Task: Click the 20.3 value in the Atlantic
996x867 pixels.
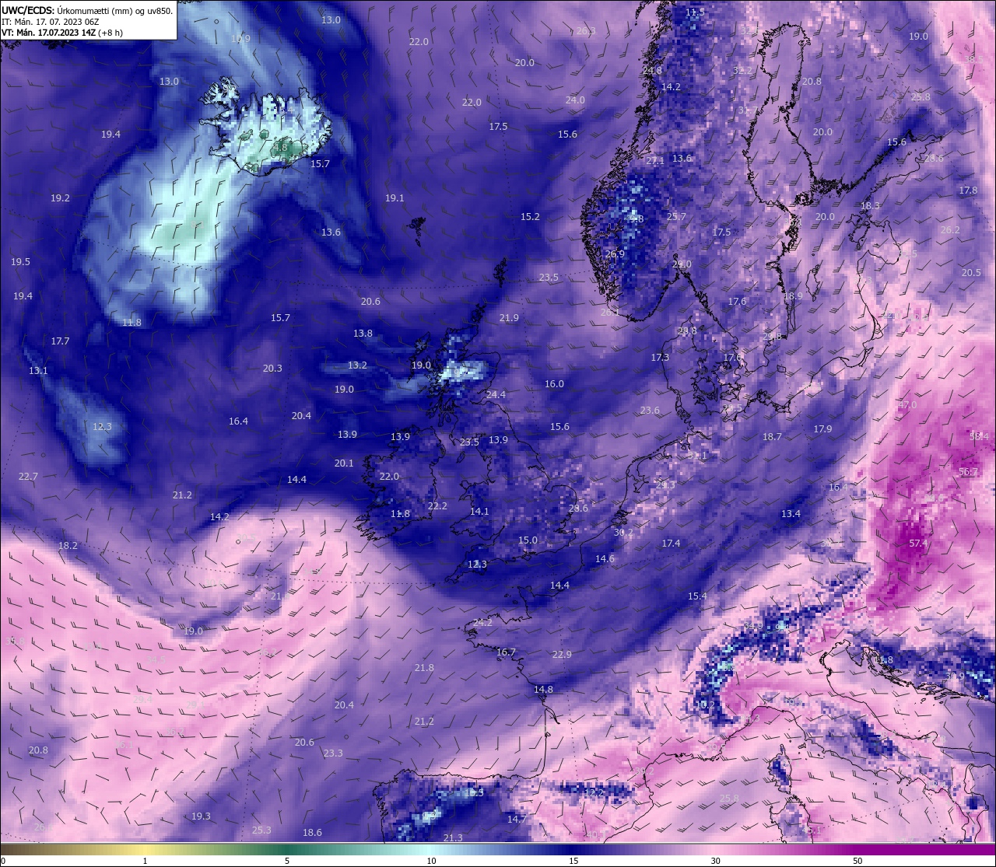Action: click(x=272, y=369)
